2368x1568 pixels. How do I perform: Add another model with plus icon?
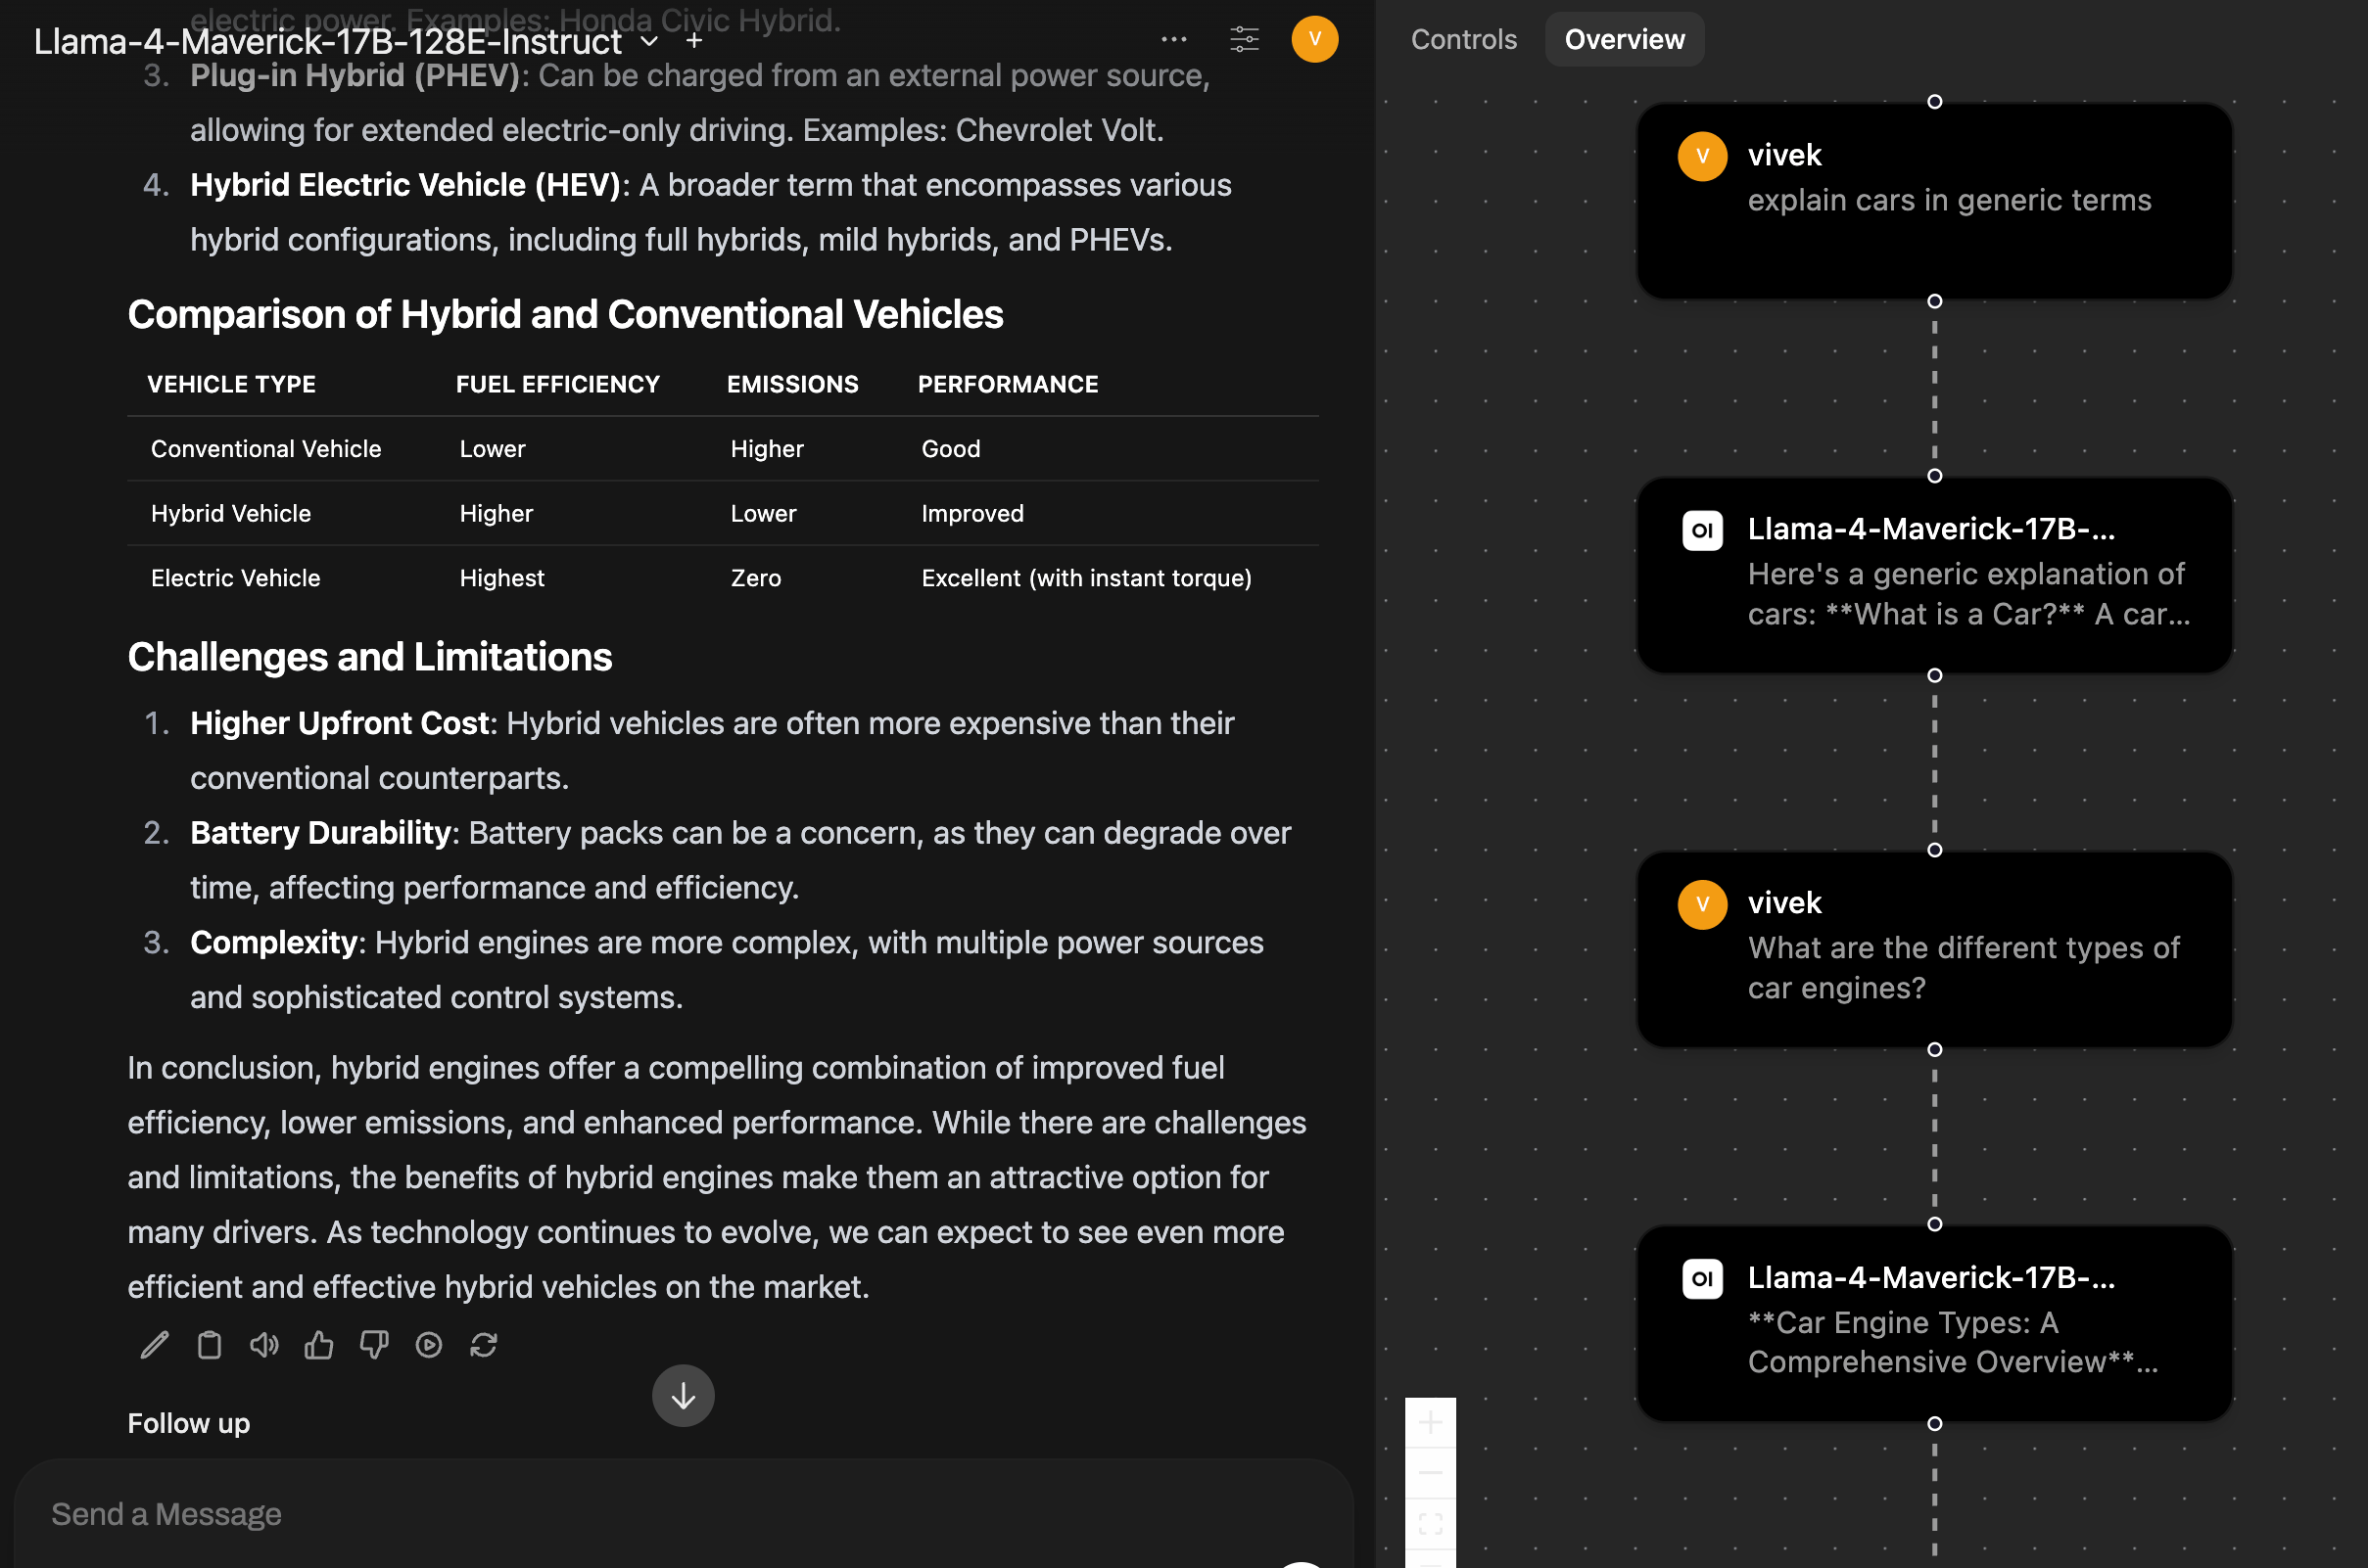click(694, 41)
